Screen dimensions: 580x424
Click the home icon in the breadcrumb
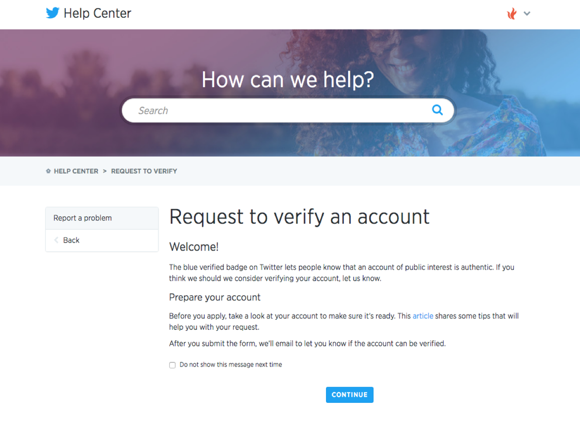point(48,171)
